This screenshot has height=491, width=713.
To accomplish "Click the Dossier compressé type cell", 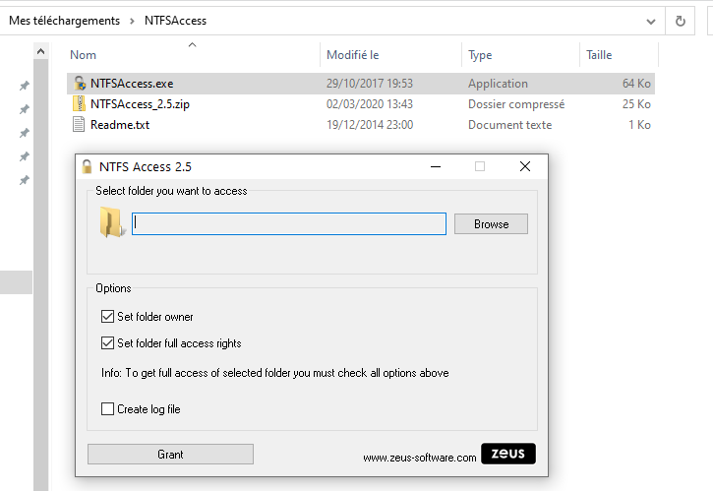I will [x=516, y=104].
